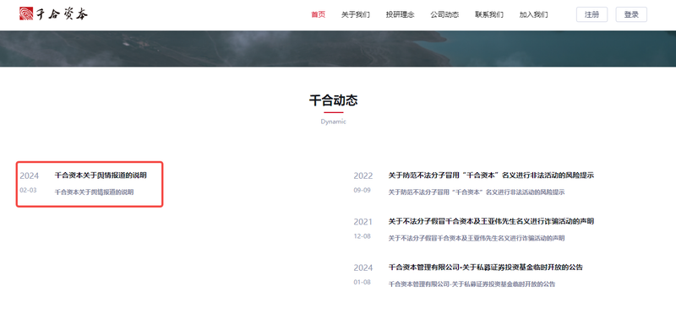676x319 pixels.
Task: Click the 注册 button
Action: pos(592,14)
